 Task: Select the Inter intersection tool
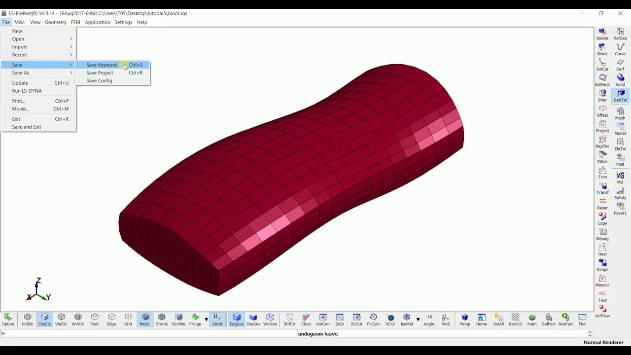(602, 95)
